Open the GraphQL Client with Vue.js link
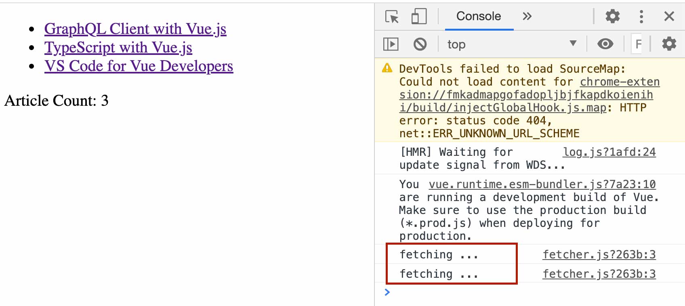 pyautogui.click(x=135, y=29)
